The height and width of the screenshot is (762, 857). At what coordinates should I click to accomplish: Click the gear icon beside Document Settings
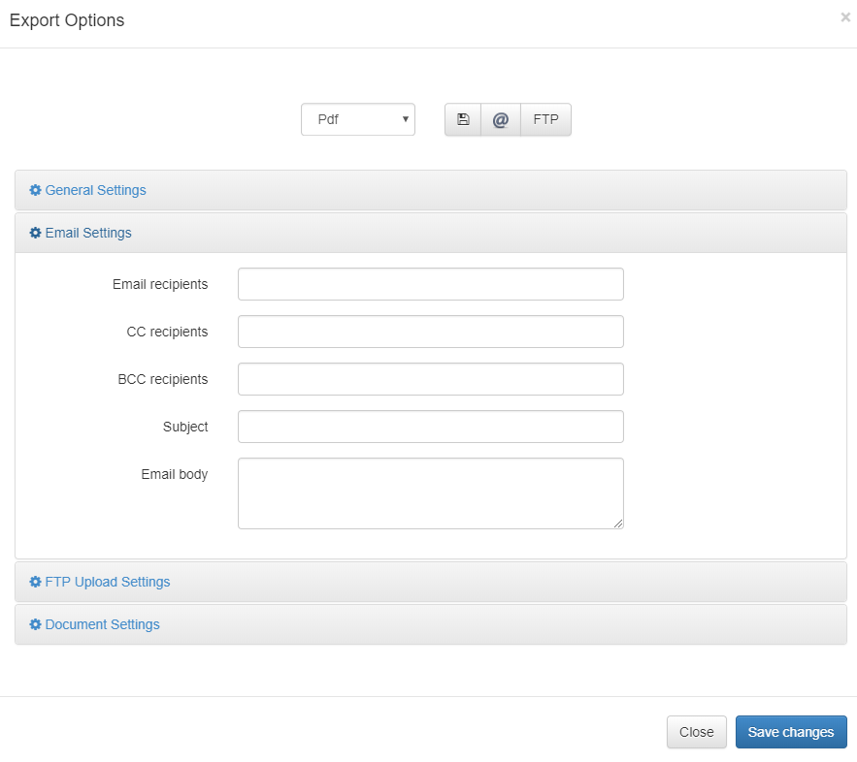[x=36, y=624]
